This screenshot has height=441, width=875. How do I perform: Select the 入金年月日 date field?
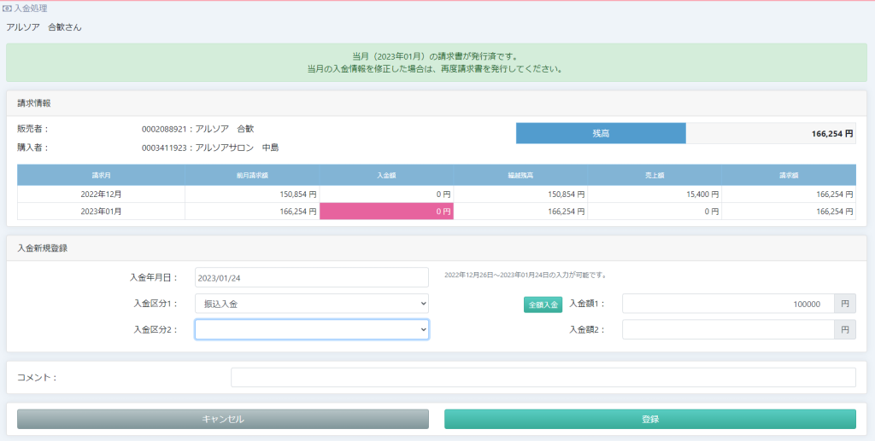311,277
